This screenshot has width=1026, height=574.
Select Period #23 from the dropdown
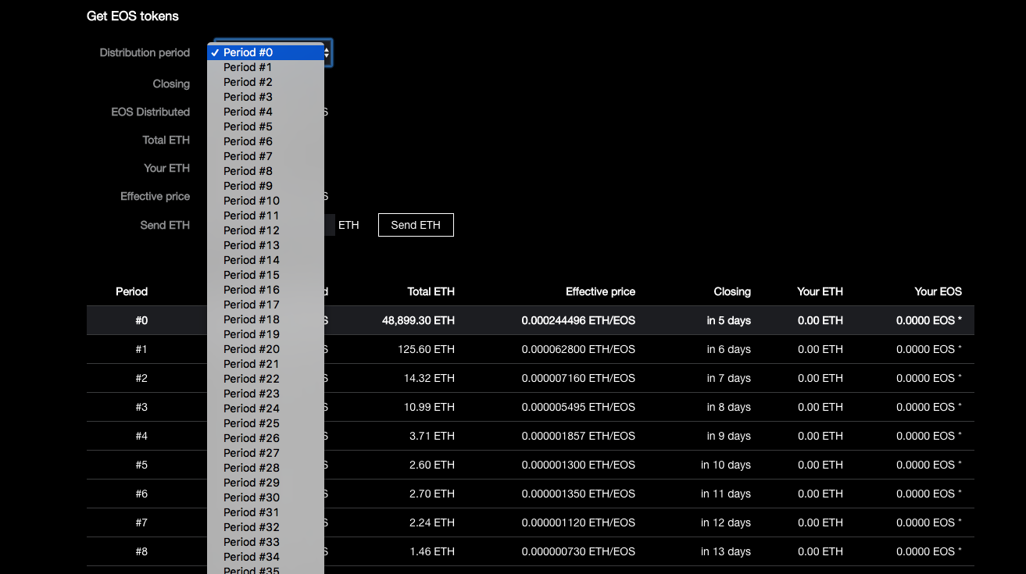tap(266, 394)
